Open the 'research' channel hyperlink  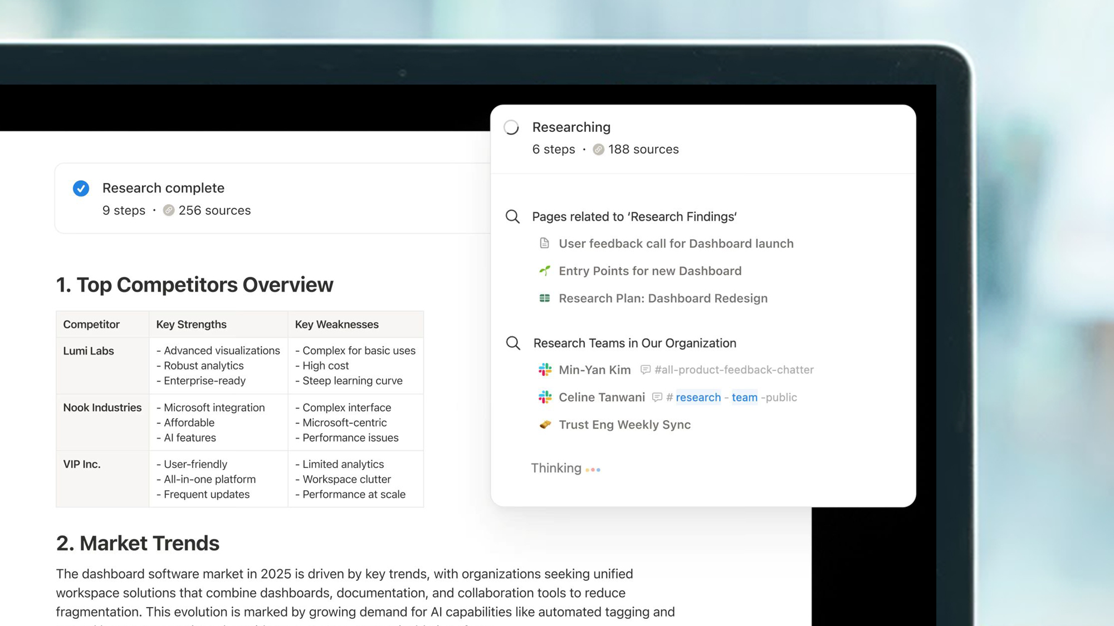pyautogui.click(x=698, y=397)
